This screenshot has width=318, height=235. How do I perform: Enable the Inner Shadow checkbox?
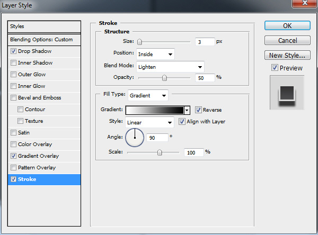click(x=13, y=62)
